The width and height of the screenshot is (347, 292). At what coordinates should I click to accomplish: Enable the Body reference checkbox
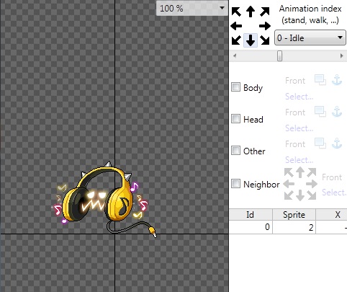235,87
